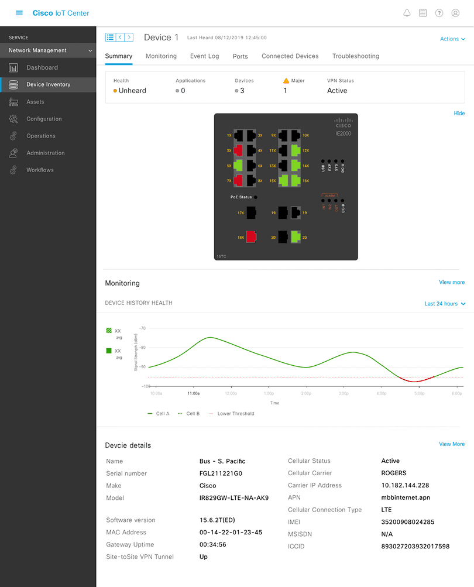Image resolution: width=474 pixels, height=587 pixels.
Task: Click the VPN Status Active value
Action: tap(337, 91)
